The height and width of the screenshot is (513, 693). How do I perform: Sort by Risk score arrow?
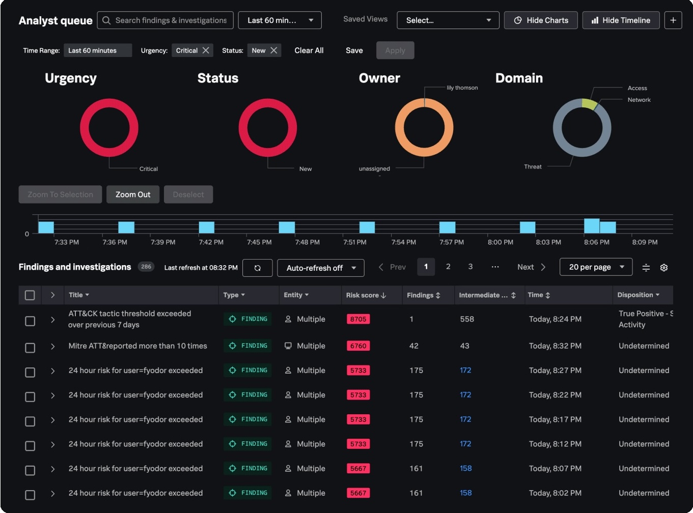click(x=383, y=295)
